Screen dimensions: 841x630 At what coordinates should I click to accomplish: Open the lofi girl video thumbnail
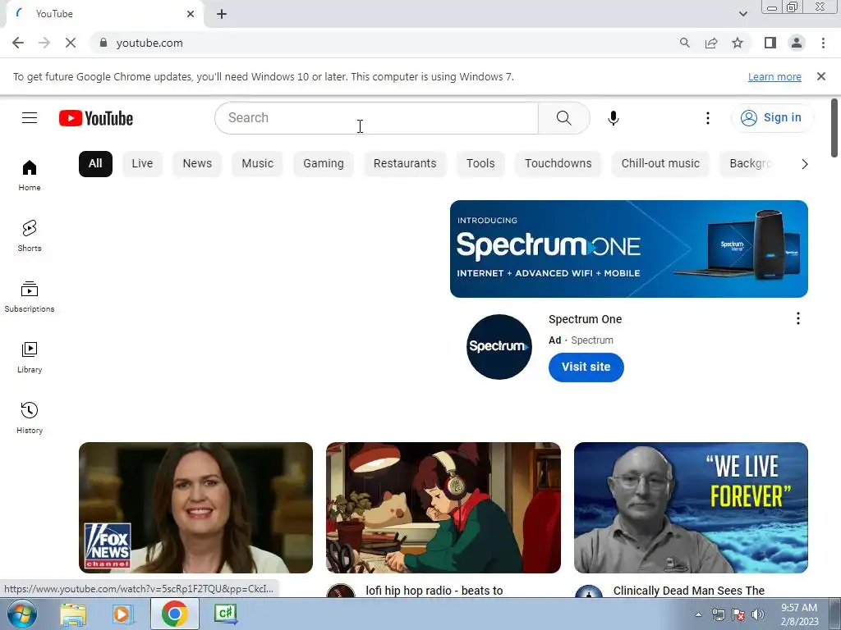(x=443, y=507)
